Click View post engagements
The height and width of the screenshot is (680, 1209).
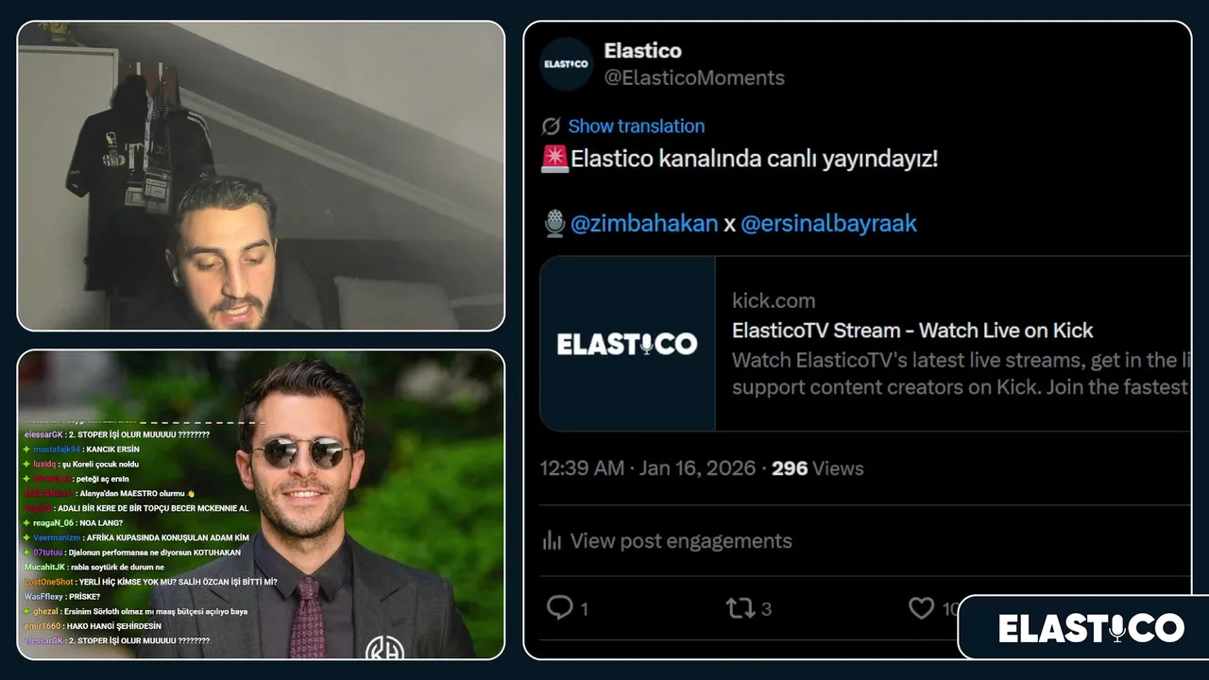point(681,541)
